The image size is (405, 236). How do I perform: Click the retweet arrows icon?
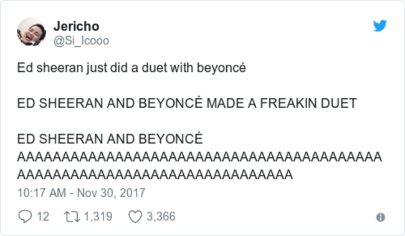[x=72, y=217]
